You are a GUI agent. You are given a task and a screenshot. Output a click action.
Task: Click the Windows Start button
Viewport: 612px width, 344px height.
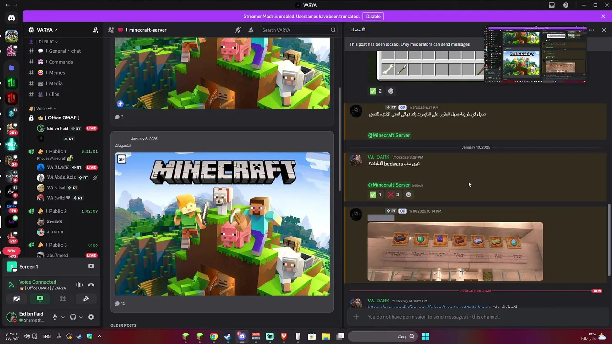pos(425,336)
